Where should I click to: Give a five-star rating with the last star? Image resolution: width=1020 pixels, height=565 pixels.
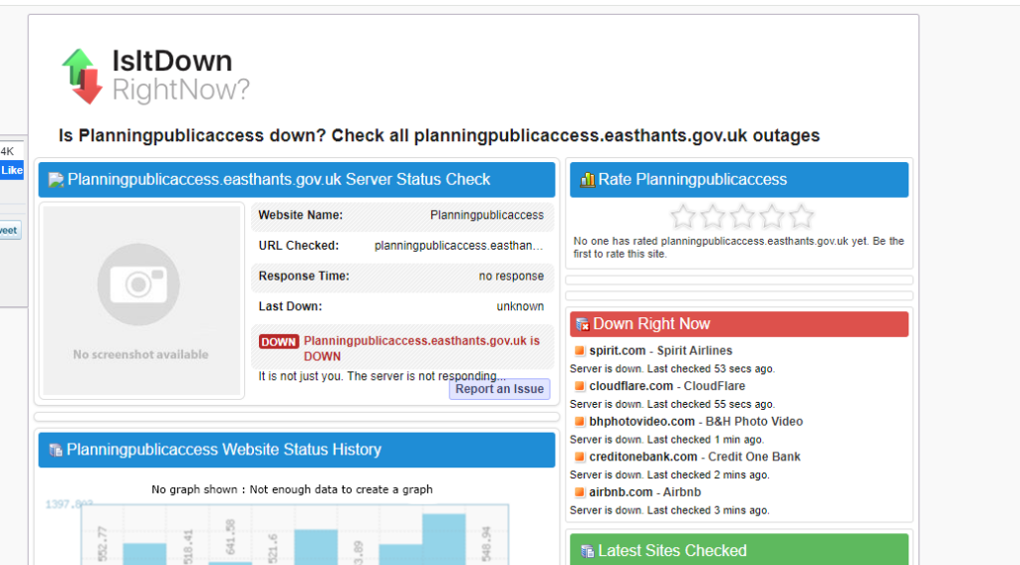click(801, 217)
